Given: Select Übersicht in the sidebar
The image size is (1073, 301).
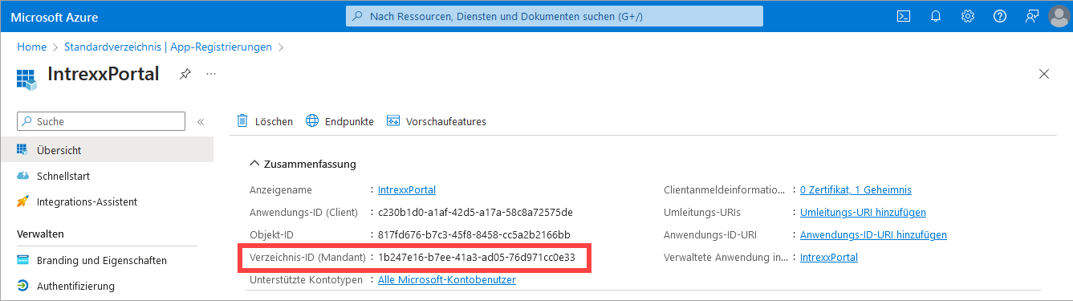Looking at the screenshot, I should pos(107,150).
